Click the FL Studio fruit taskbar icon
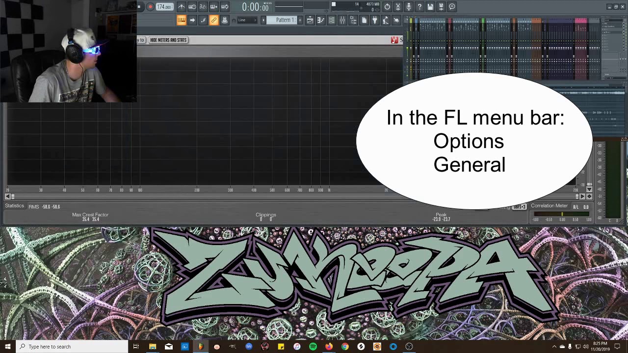The height and width of the screenshot is (353, 628). [201, 347]
